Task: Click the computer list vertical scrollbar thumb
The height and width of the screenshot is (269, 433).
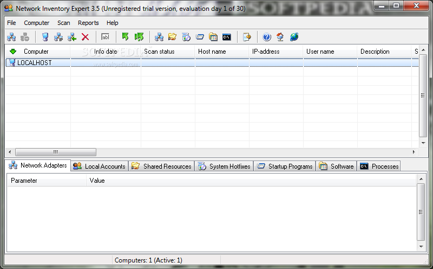Action: [423, 96]
